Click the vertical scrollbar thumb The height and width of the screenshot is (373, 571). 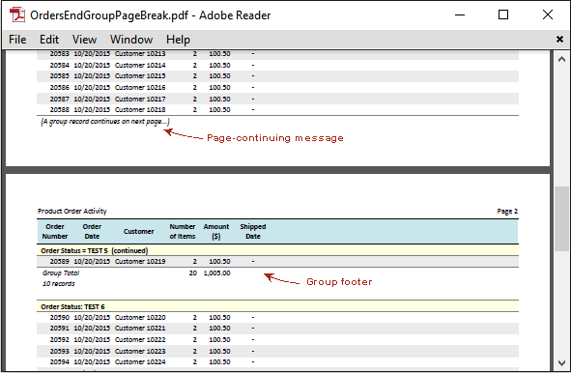click(561, 218)
